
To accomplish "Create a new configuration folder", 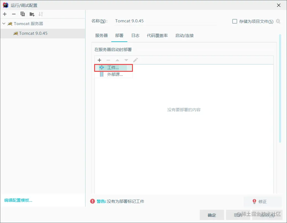I will [32, 14].
